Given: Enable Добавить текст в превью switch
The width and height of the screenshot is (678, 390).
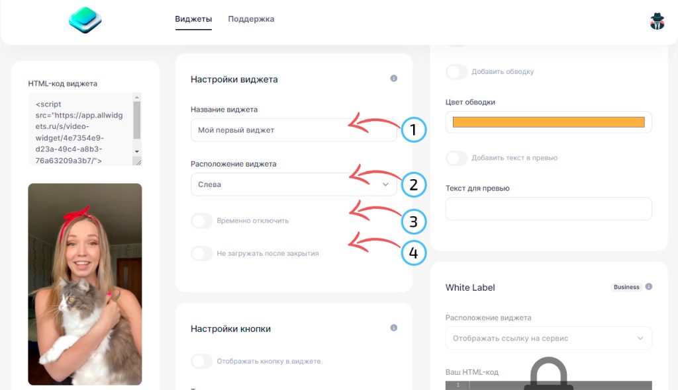Looking at the screenshot, I should pos(456,158).
